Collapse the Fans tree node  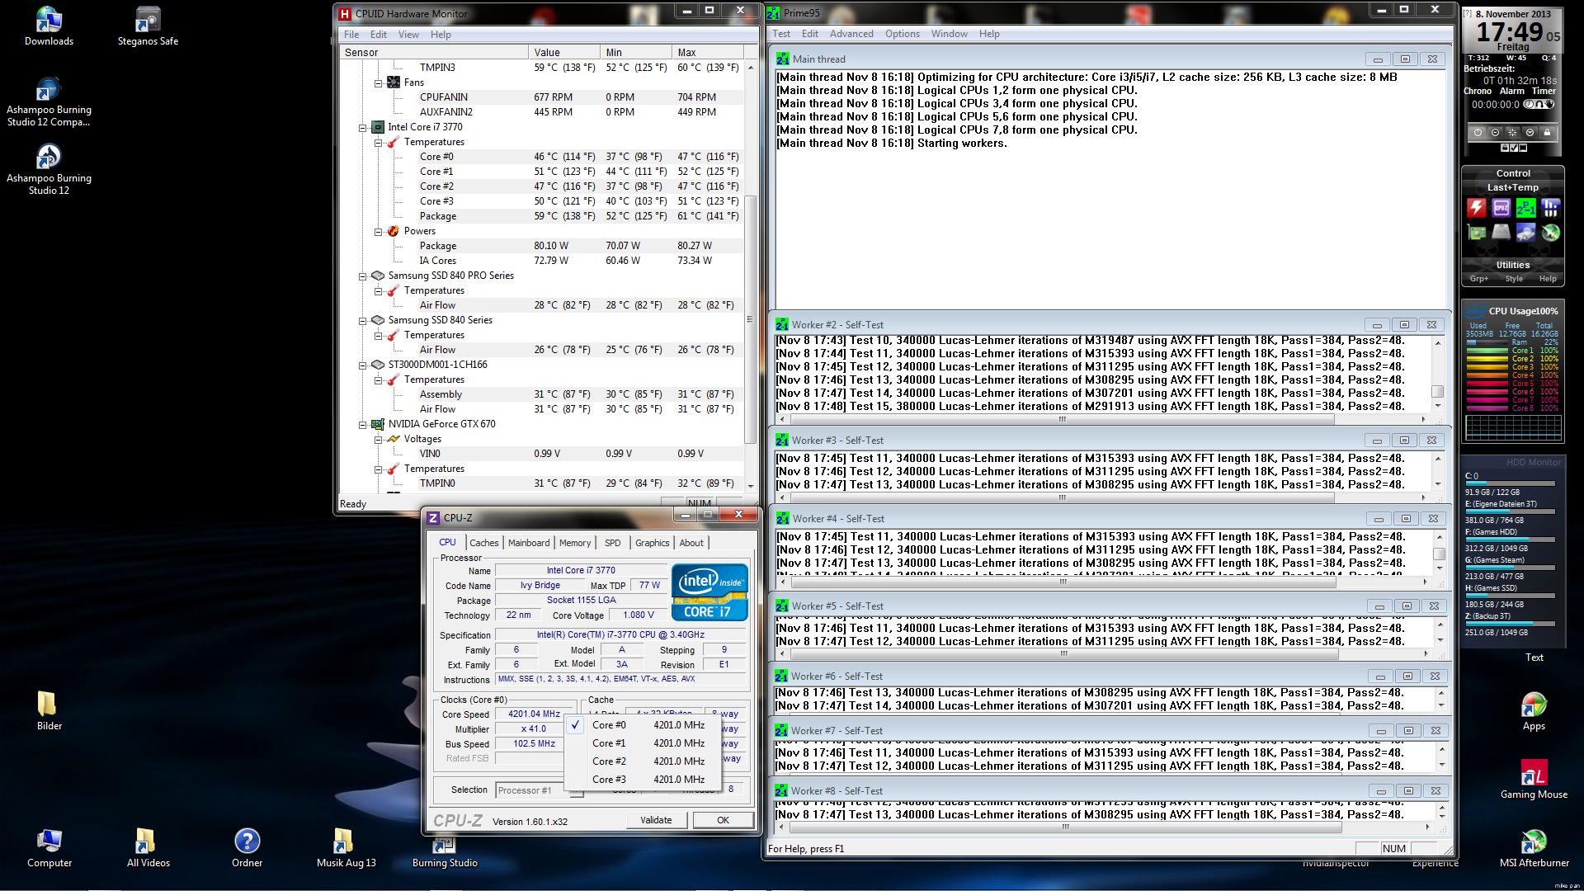378,82
